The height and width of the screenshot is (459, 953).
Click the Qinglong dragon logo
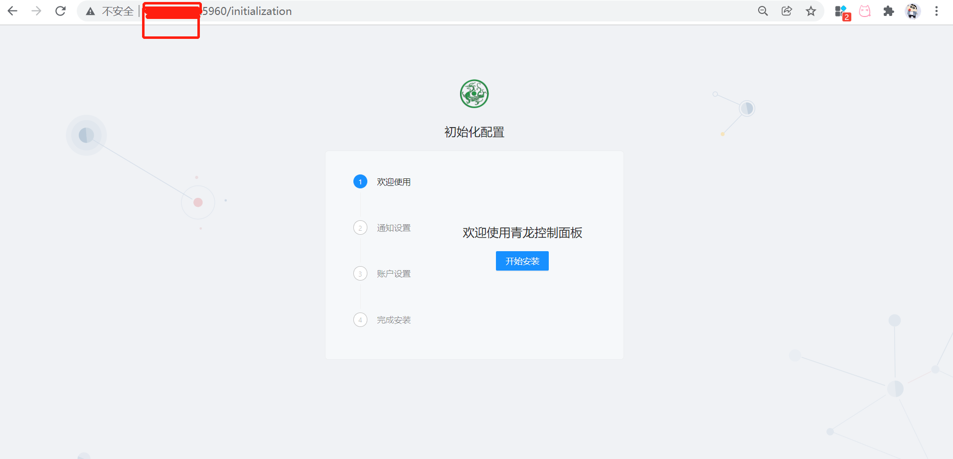point(474,94)
